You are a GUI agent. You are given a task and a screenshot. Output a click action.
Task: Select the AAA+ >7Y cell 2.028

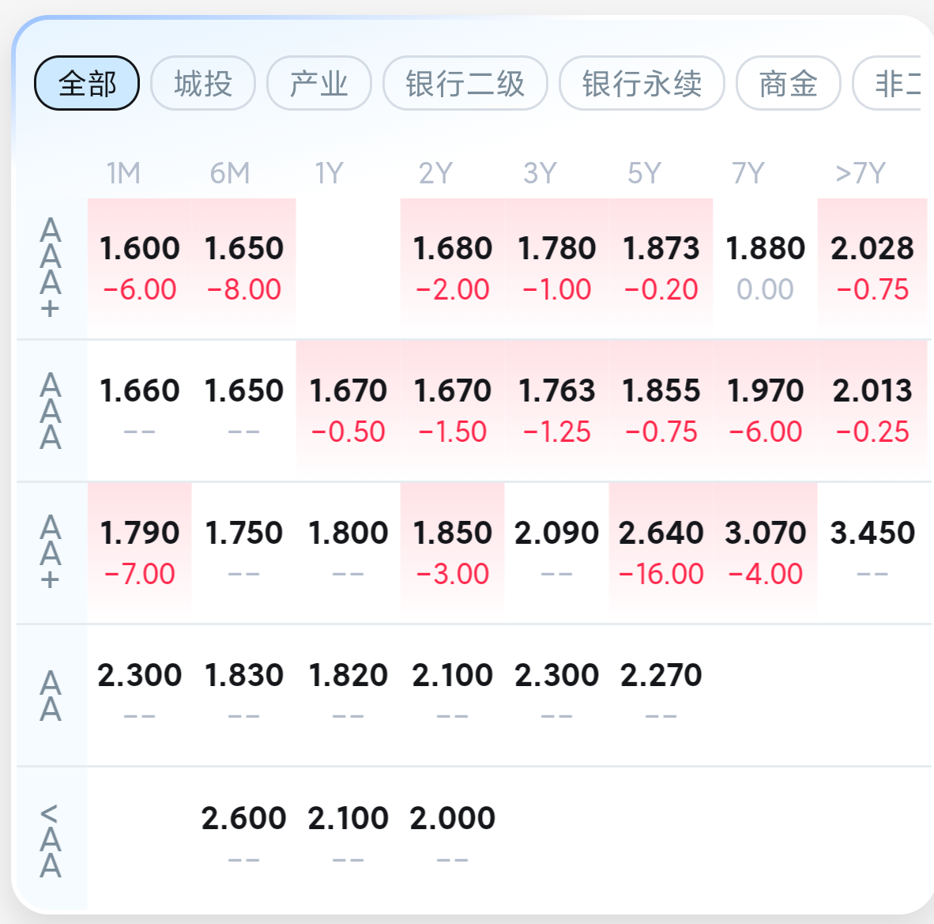(x=872, y=268)
